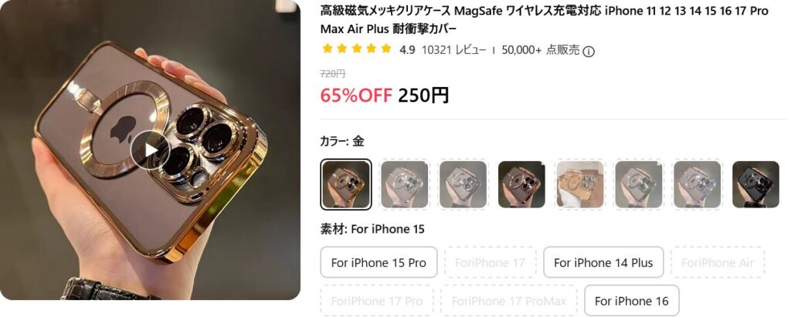Image resolution: width=791 pixels, height=317 pixels.
Task: Open the sales info tooltip icon
Action: click(588, 52)
